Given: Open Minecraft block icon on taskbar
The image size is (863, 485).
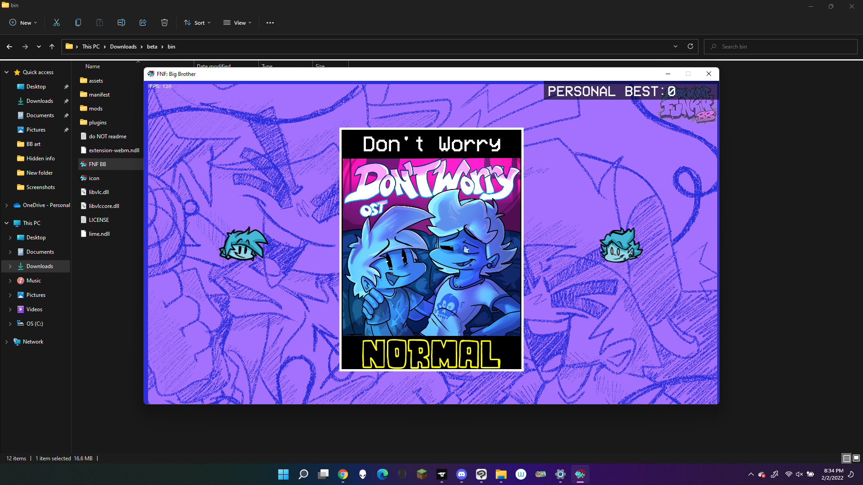Looking at the screenshot, I should tap(422, 474).
